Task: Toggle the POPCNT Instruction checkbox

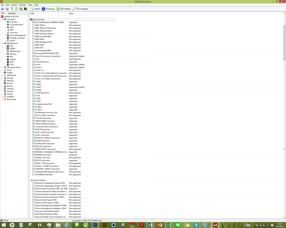Action: tap(33, 146)
